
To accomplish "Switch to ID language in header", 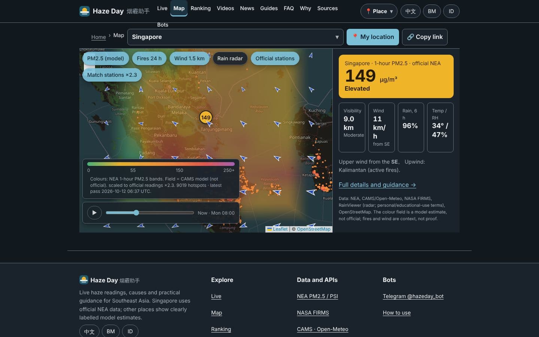I will 451,11.
